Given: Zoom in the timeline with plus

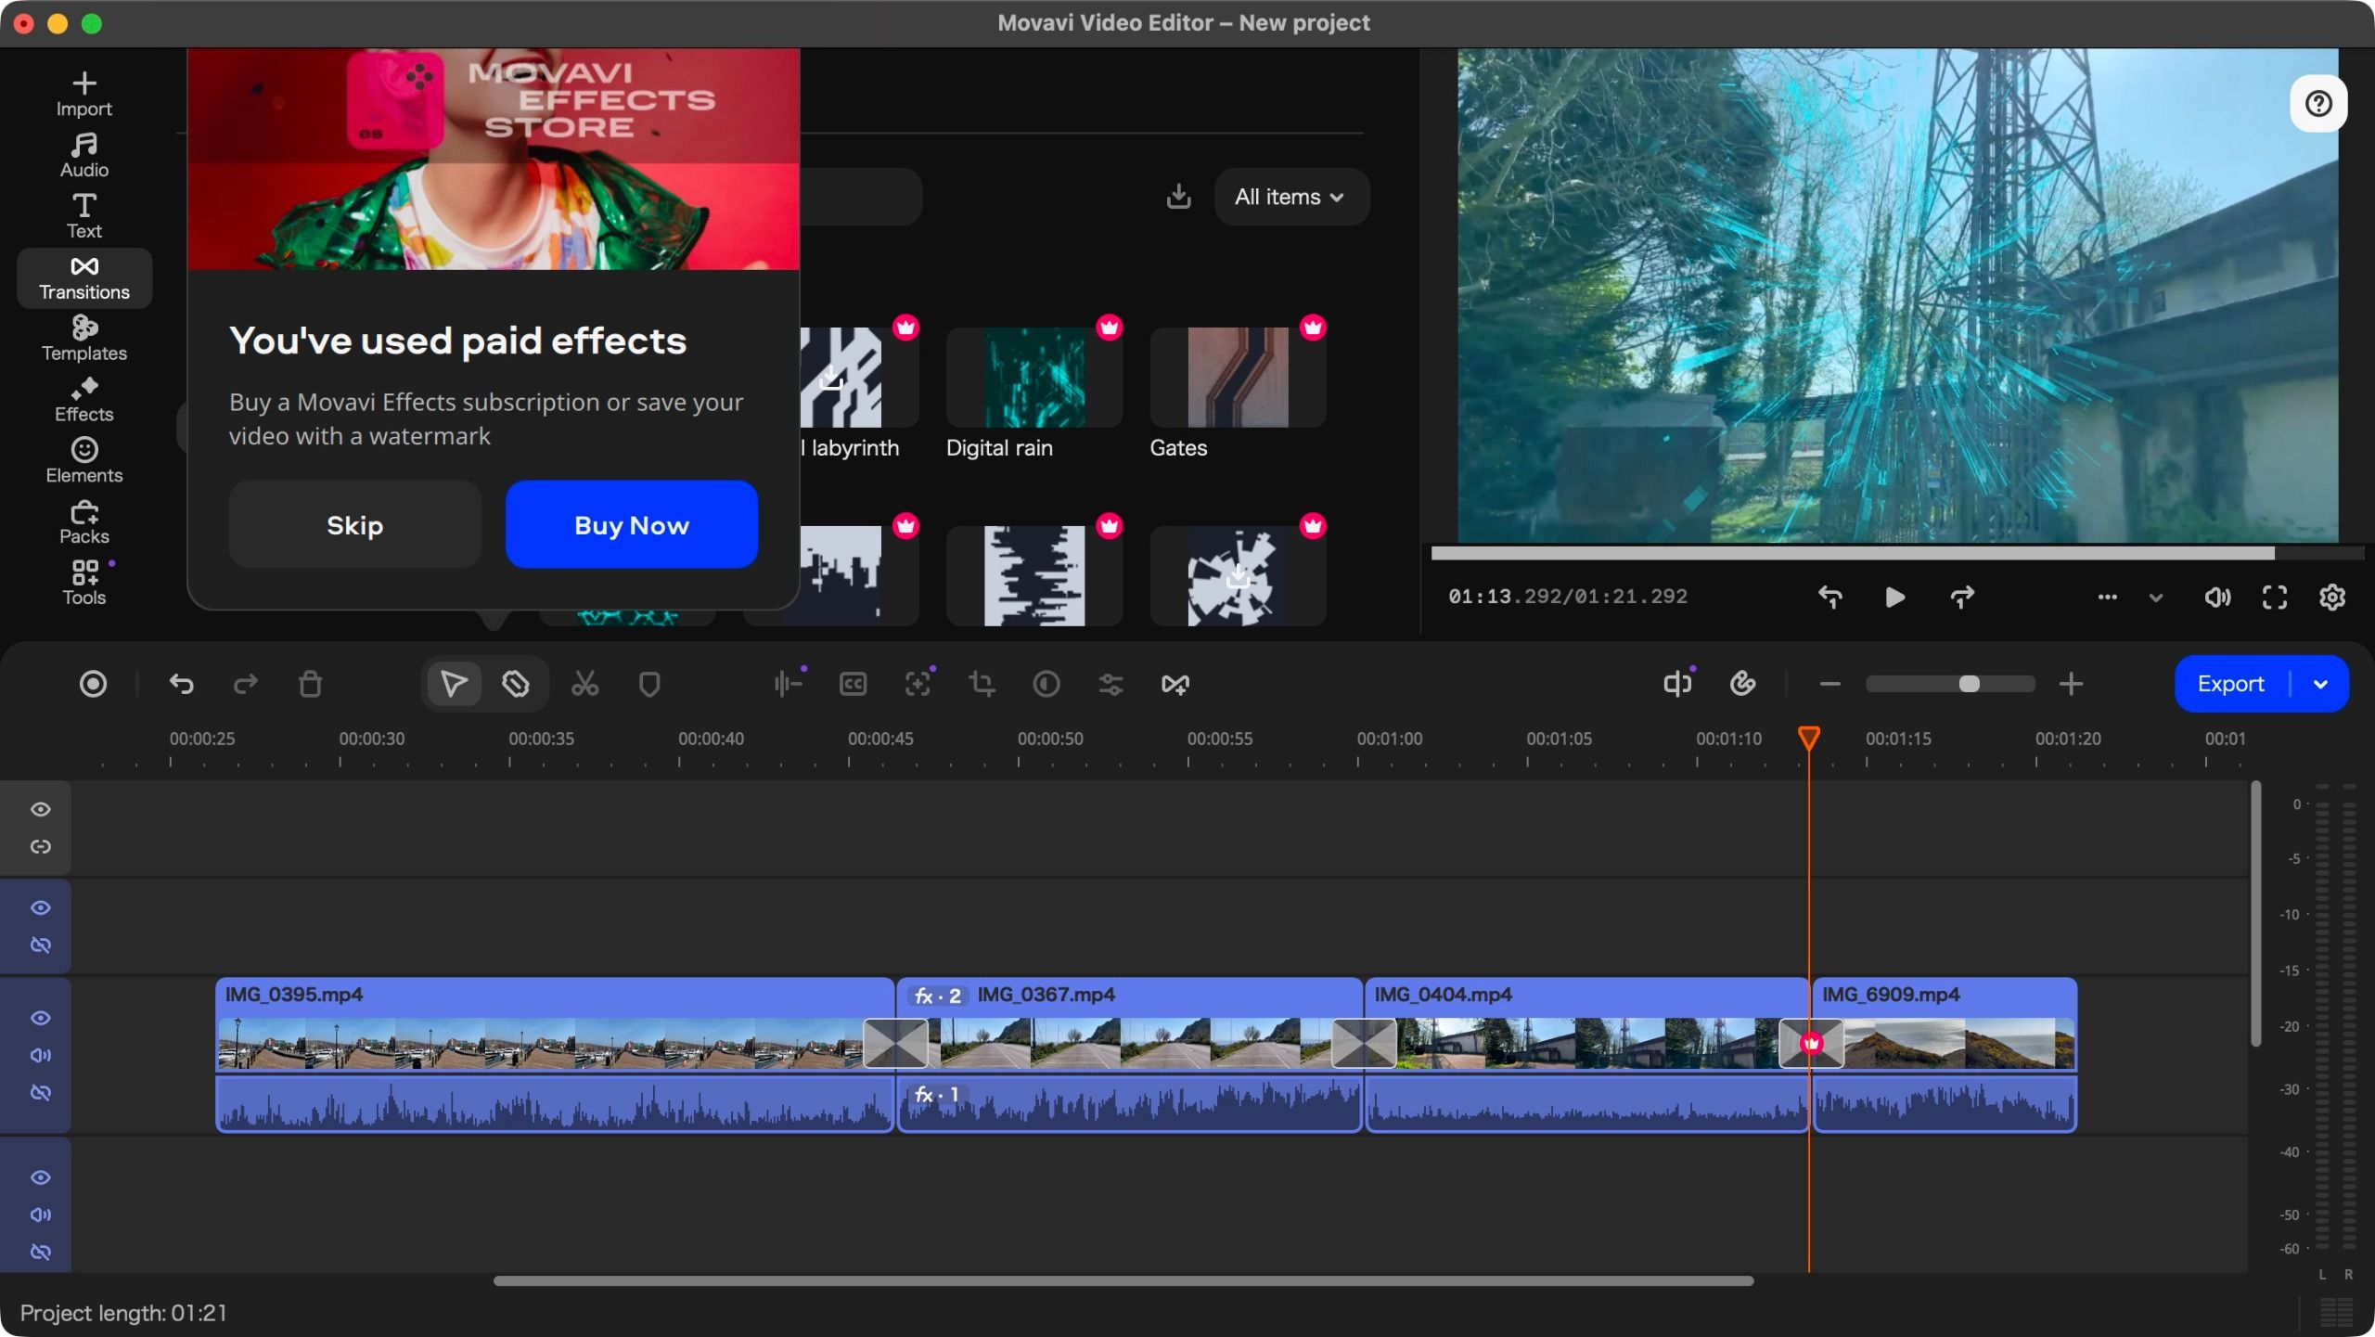Looking at the screenshot, I should point(2071,685).
